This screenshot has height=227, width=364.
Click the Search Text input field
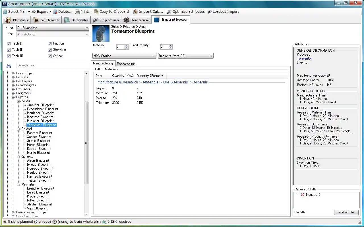pyautogui.click(x=53, y=65)
